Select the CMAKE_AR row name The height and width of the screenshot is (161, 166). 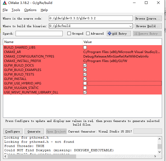[12, 52]
